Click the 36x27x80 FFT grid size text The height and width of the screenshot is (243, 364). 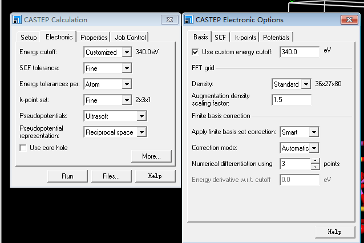point(328,84)
